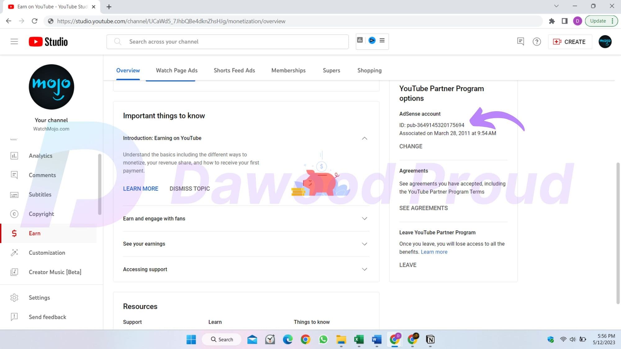Click the Analytics sidebar icon
The image size is (621, 349).
point(14,155)
